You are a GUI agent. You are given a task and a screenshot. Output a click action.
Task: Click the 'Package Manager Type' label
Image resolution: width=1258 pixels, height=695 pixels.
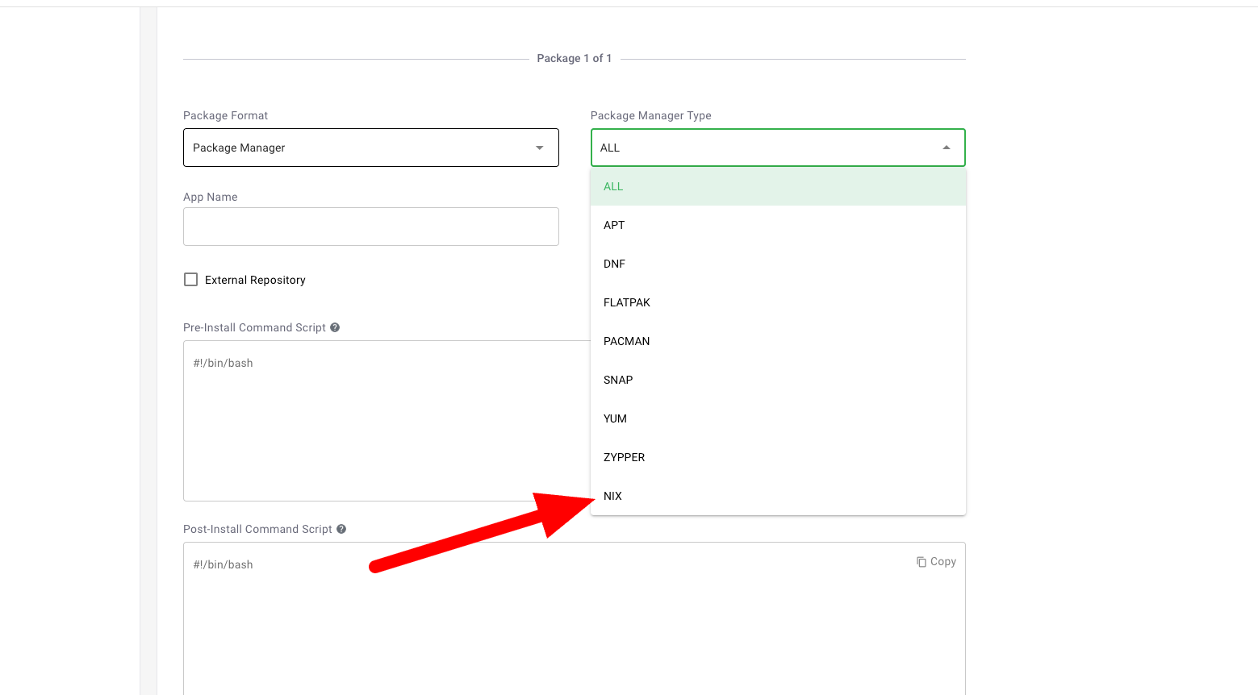[651, 115]
